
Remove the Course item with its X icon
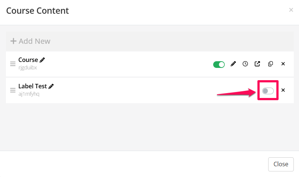coord(283,64)
